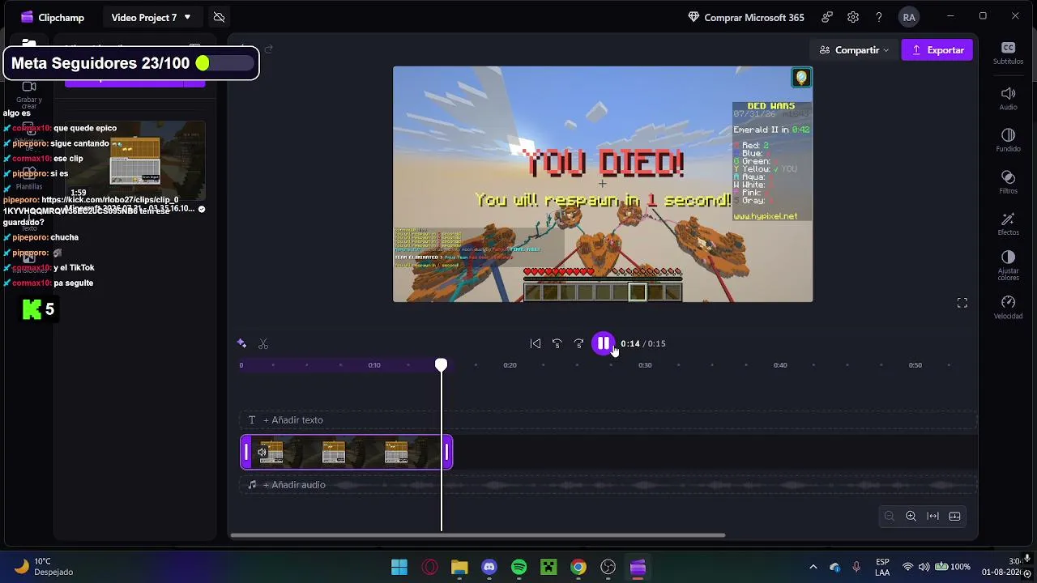Open the Video Project 7 title dropdown
This screenshot has height=583, width=1037.
[x=151, y=17]
